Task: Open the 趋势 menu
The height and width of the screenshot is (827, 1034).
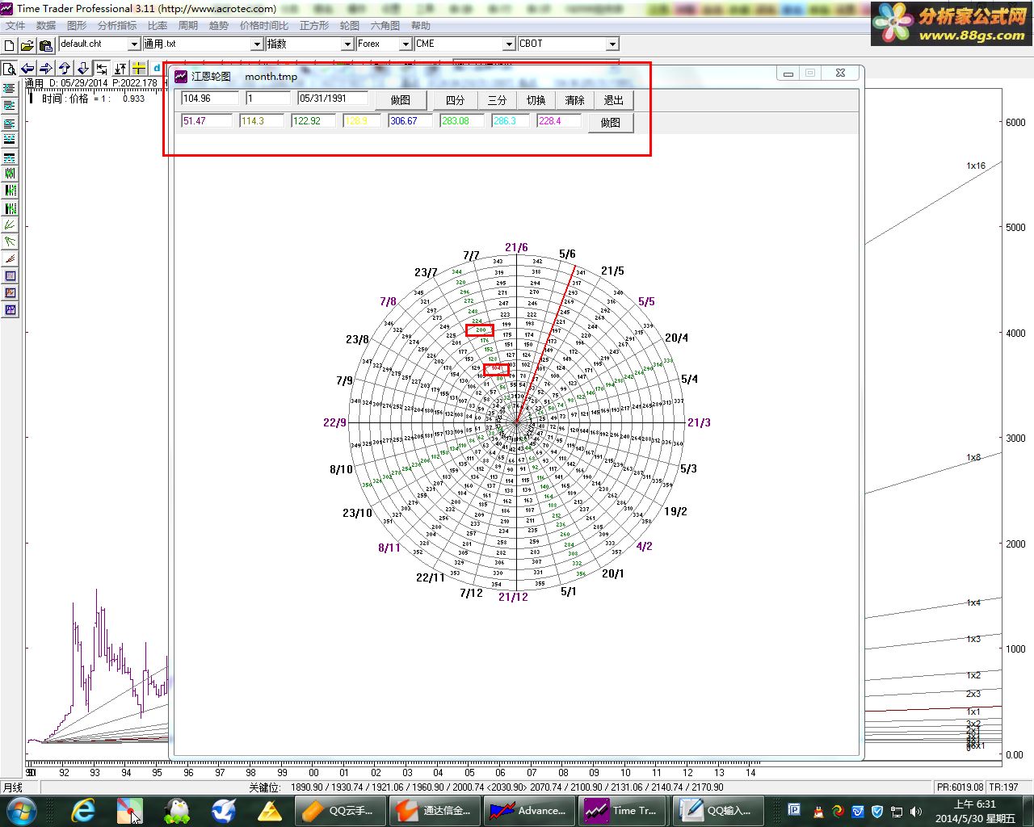Action: (219, 26)
